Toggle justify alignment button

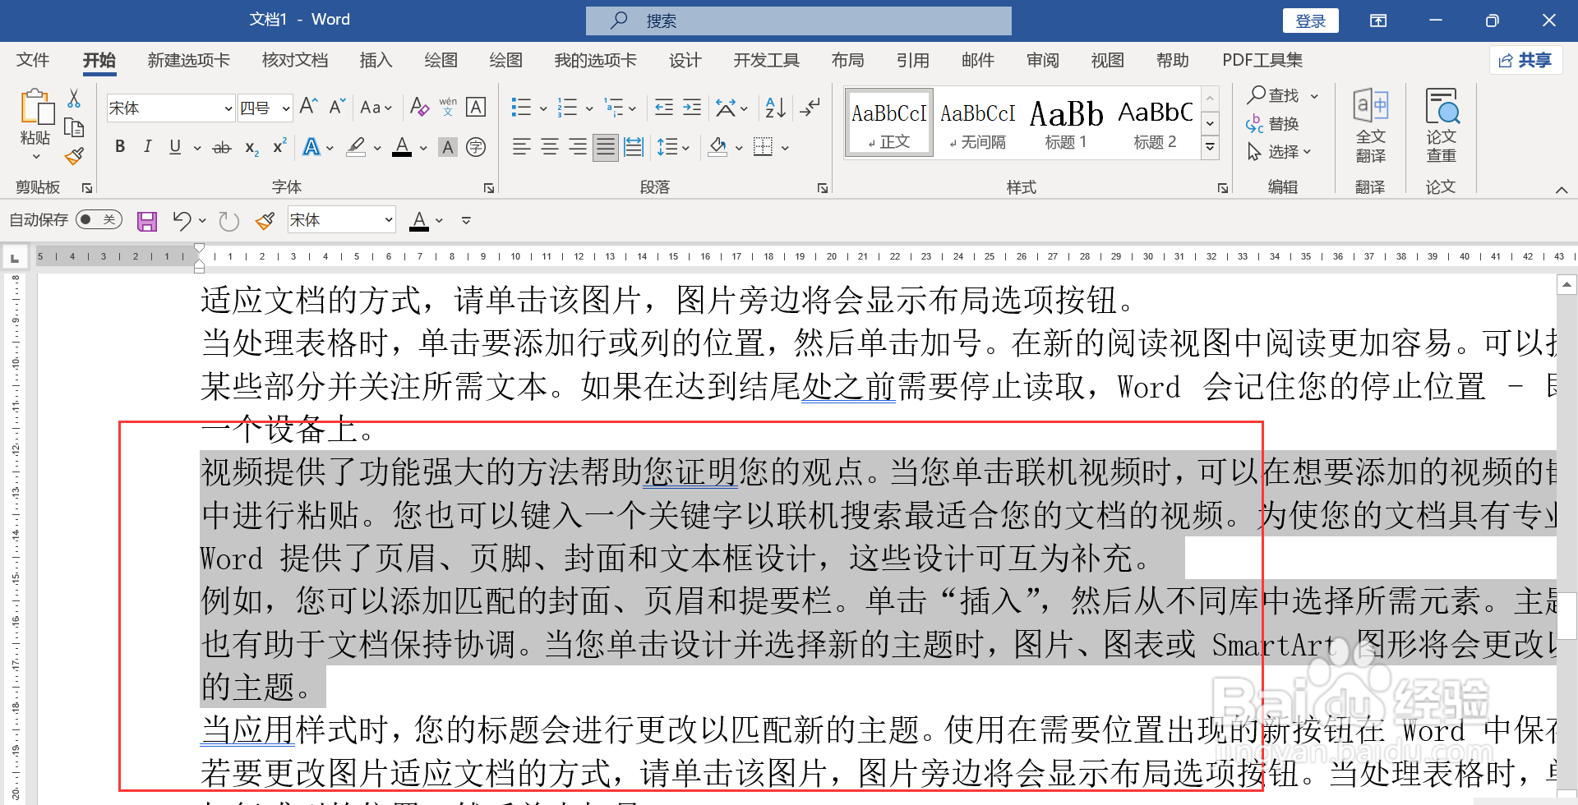[606, 147]
